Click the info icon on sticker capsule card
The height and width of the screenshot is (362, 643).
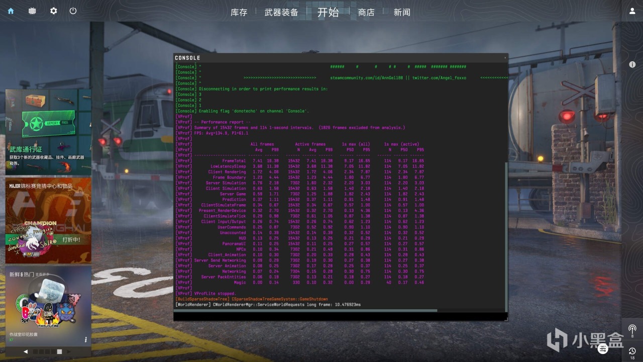coord(85,339)
